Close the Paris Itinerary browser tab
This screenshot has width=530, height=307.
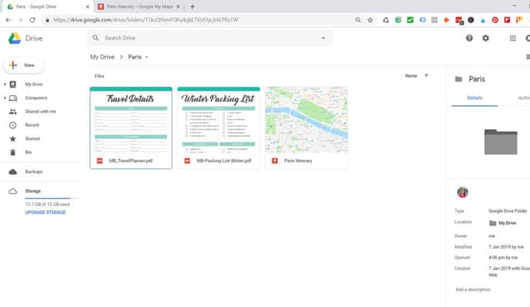[x=178, y=6]
